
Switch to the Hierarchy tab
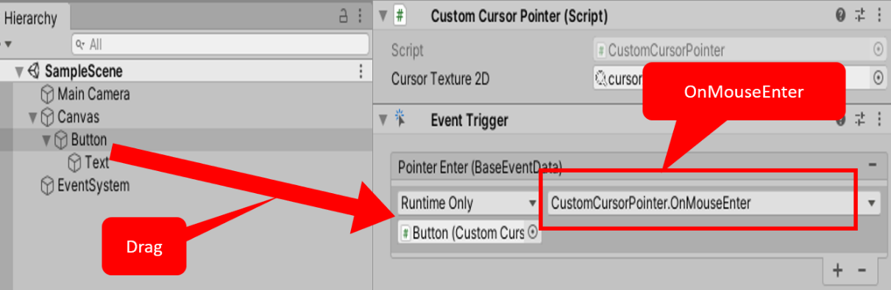point(31,18)
